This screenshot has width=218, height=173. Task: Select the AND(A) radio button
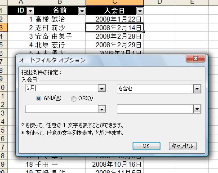pyautogui.click(x=39, y=98)
